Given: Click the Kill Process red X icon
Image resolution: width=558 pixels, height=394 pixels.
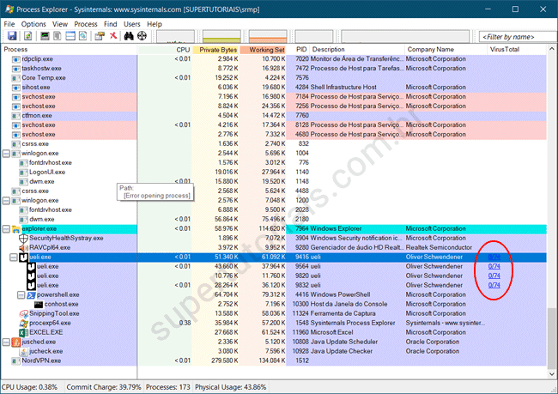Looking at the screenshot, I should point(113,36).
